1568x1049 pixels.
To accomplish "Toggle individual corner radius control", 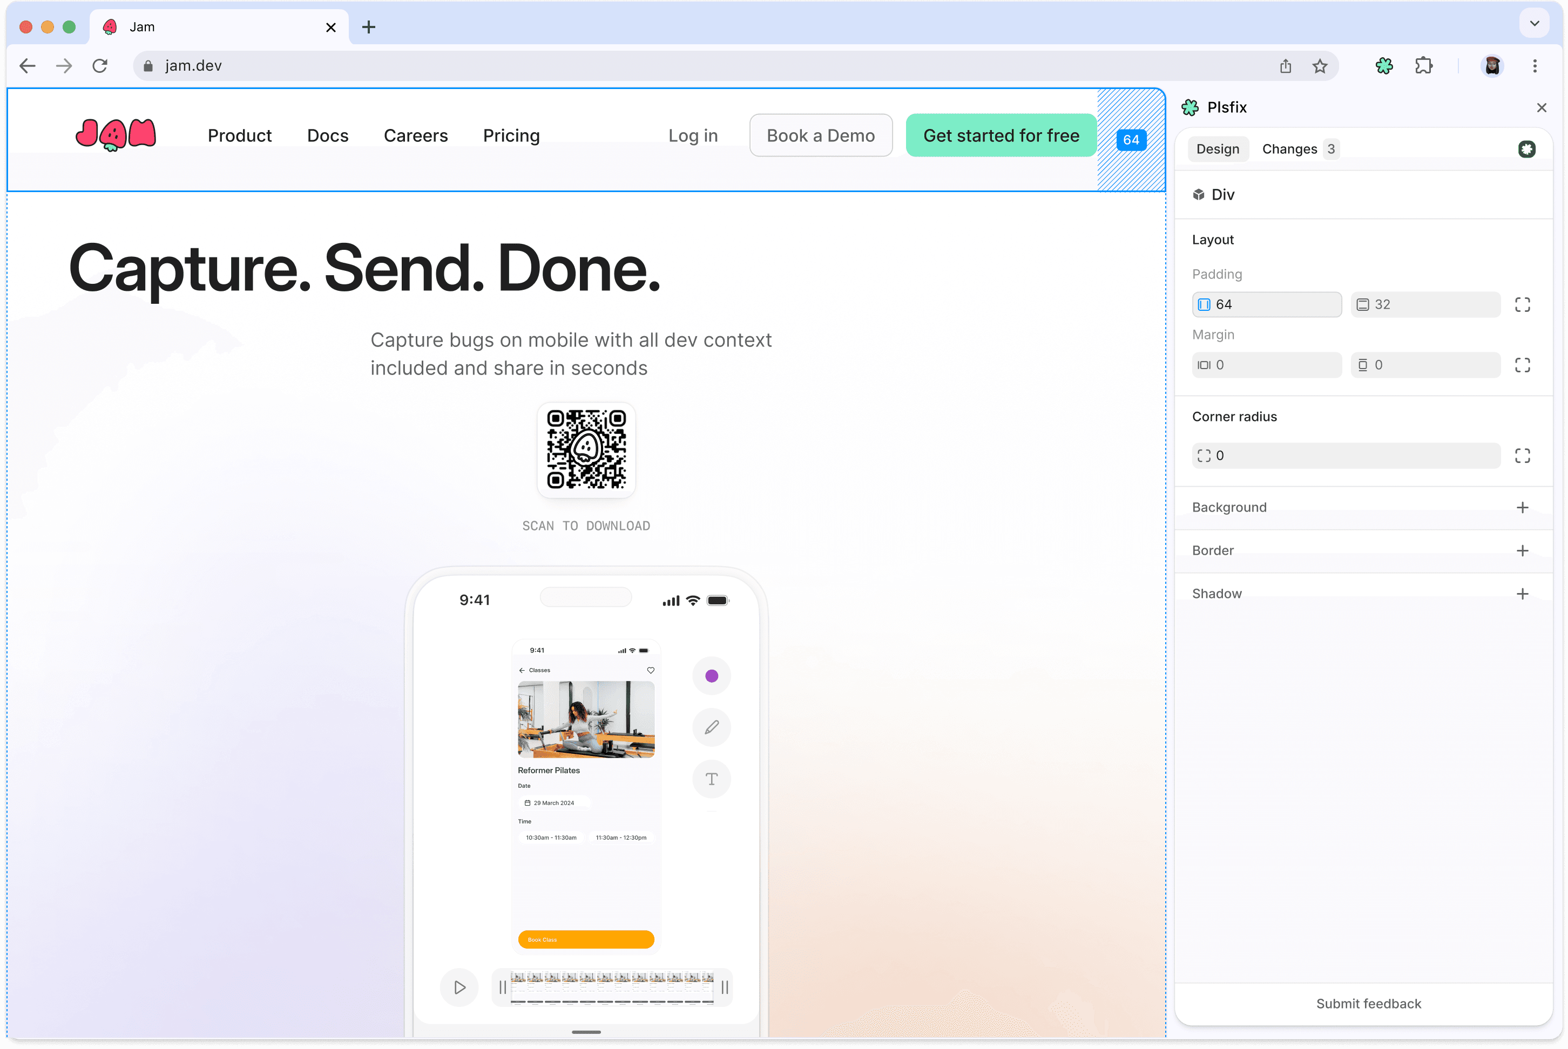I will pyautogui.click(x=1523, y=455).
